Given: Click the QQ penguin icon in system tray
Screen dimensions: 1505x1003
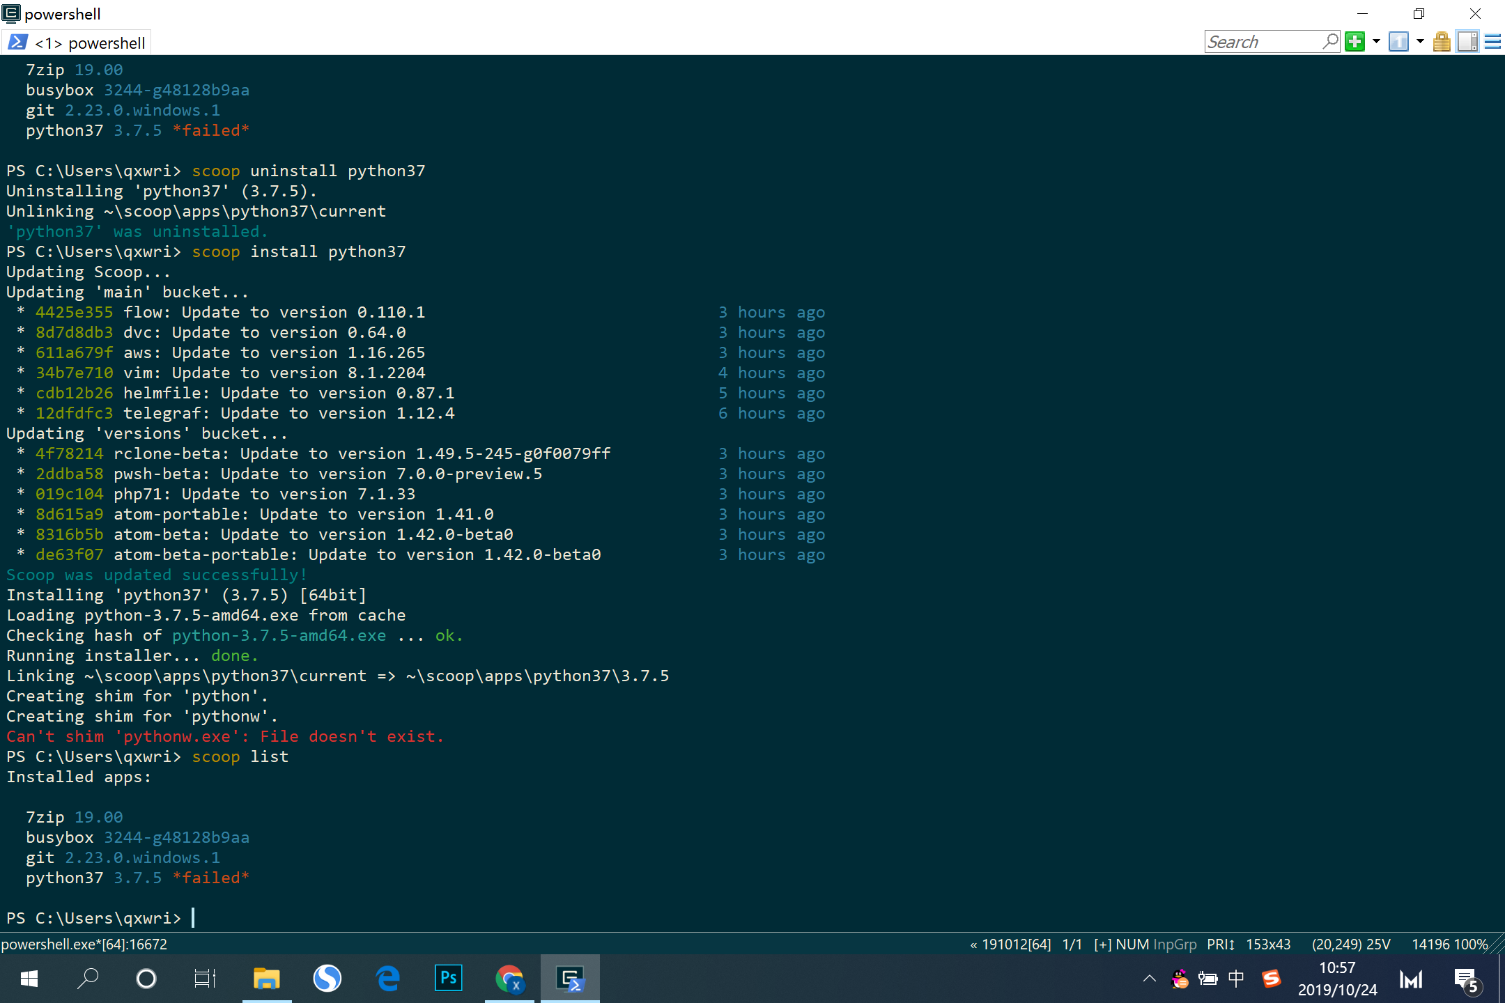Looking at the screenshot, I should point(1179,979).
